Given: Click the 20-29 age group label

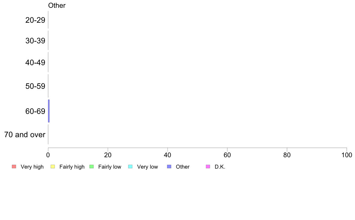Looking at the screenshot, I should [35, 20].
